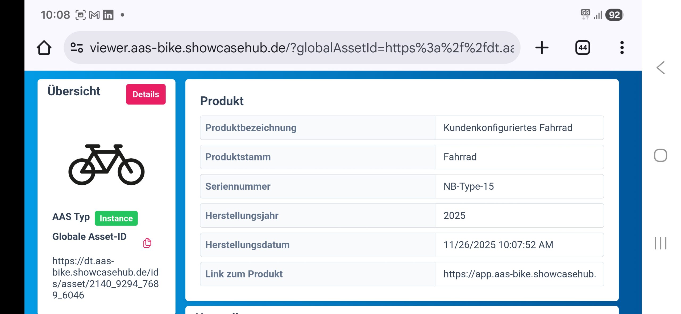Open the Link zum Produkt URL
This screenshot has width=681, height=314.
[520, 274]
